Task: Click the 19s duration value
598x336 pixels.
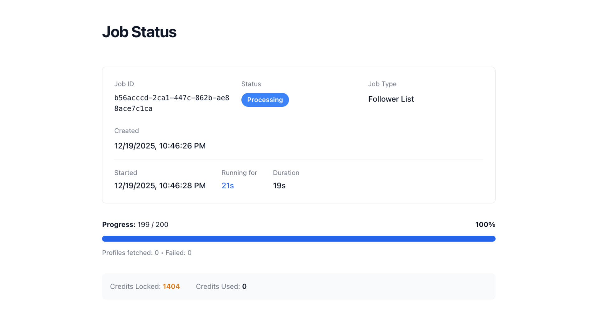Action: (279, 186)
